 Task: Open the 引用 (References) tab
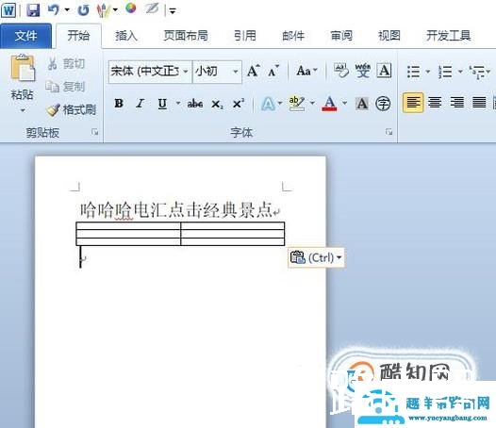[x=245, y=36]
